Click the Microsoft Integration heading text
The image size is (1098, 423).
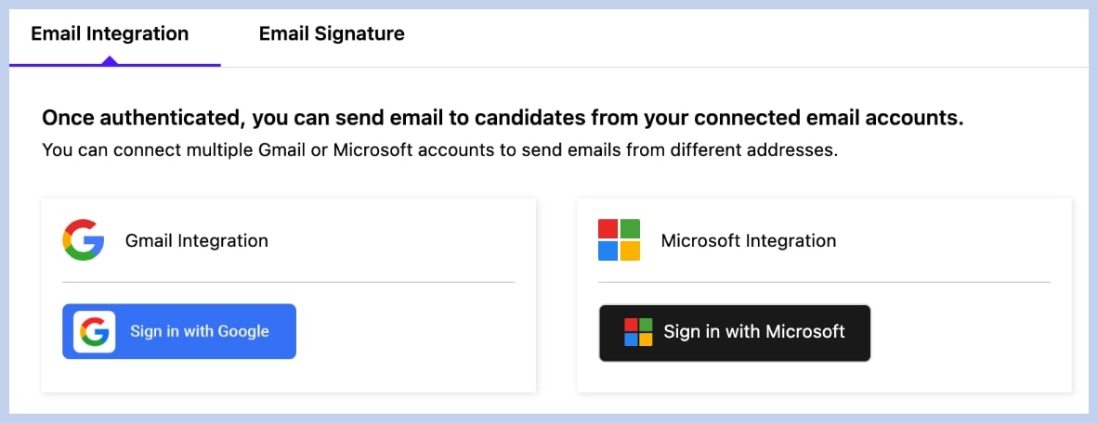tap(748, 241)
